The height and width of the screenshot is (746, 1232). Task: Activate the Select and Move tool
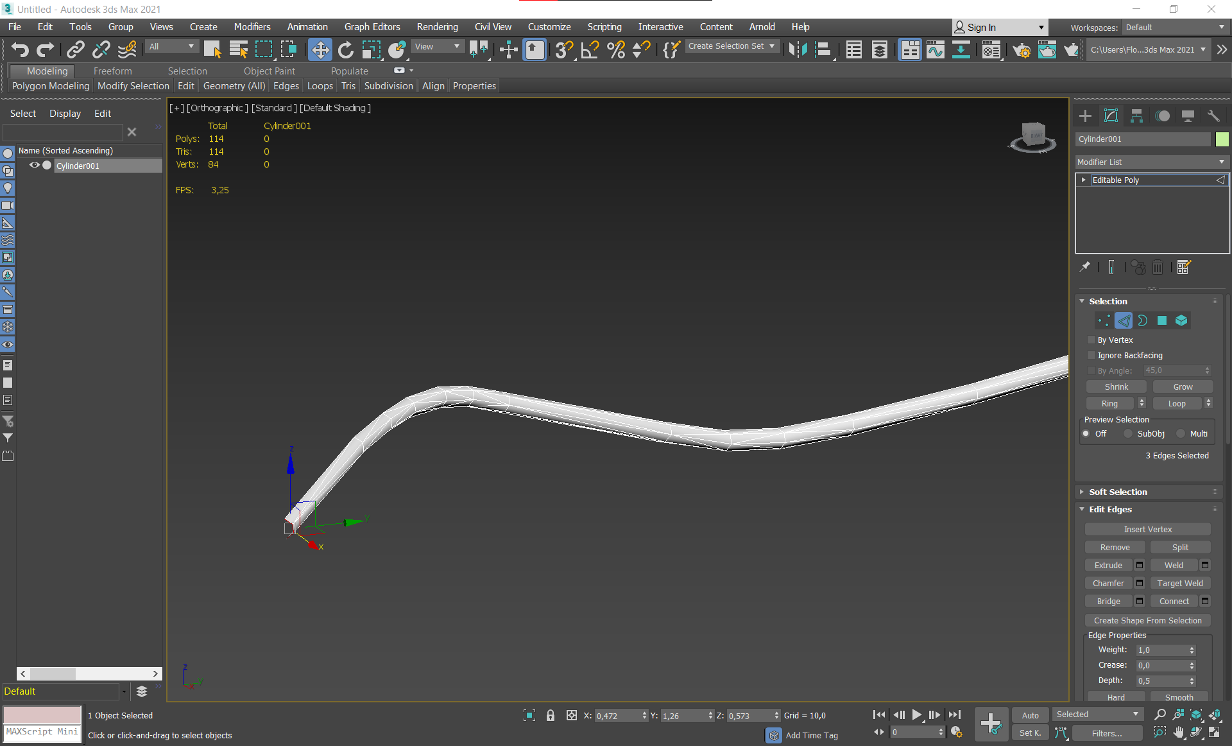tap(320, 49)
